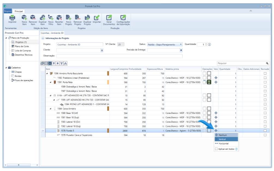
Task: Open the Status dropdown
Action: click(x=181, y=44)
